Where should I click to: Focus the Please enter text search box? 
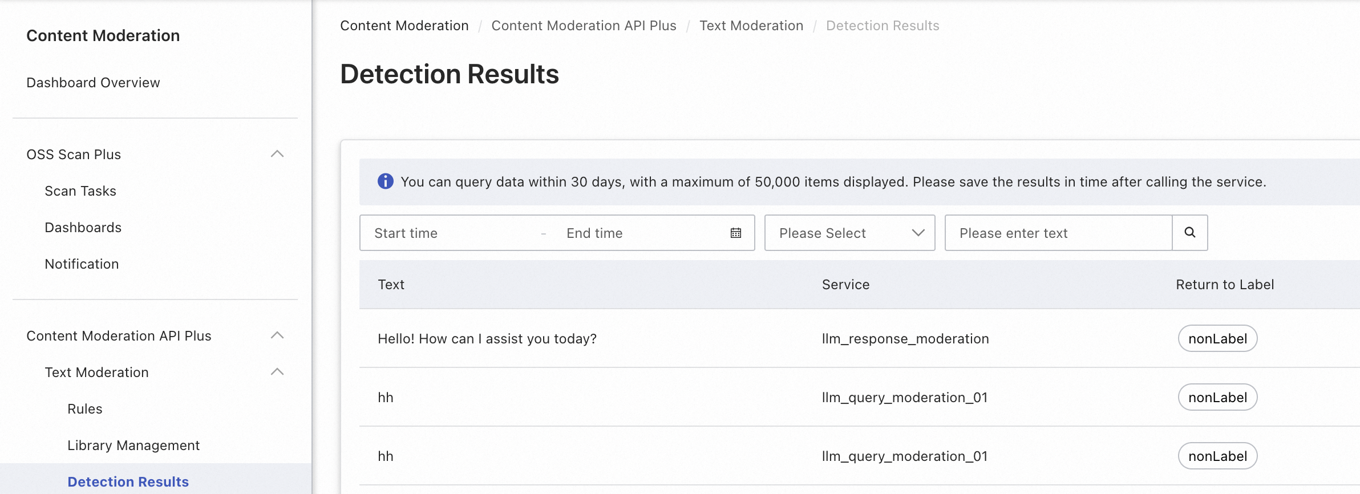point(1058,233)
